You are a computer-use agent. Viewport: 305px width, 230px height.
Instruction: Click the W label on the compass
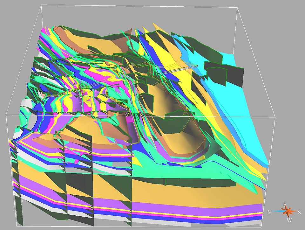(x=289, y=220)
